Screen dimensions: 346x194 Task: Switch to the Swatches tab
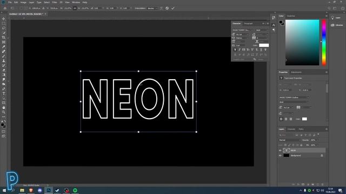click(291, 16)
